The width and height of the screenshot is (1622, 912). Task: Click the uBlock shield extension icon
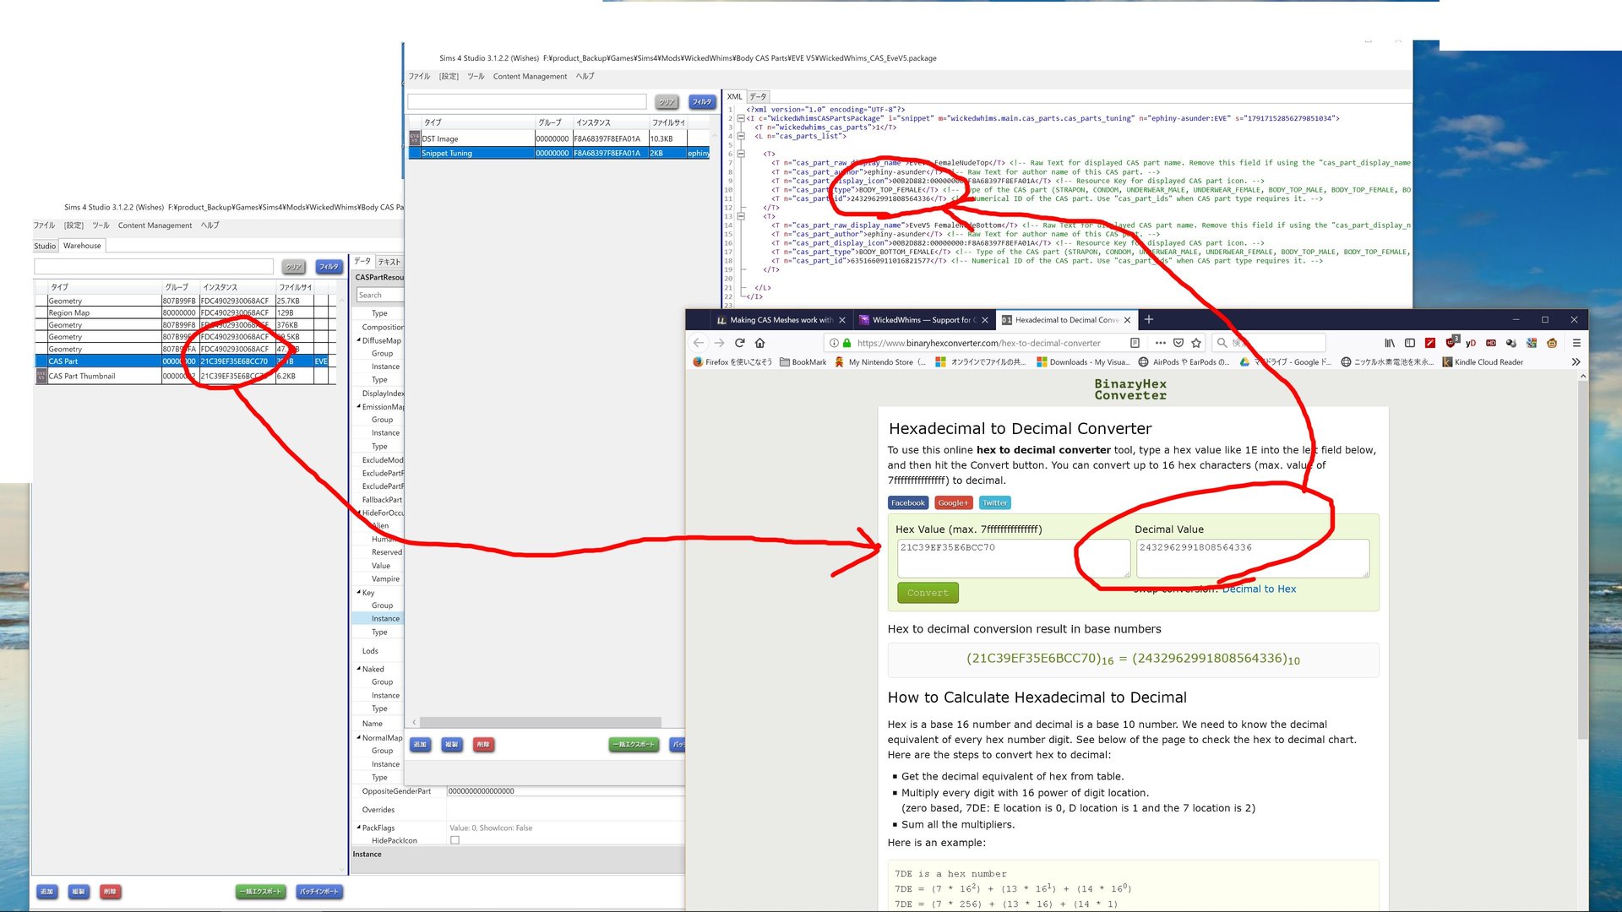click(x=1451, y=342)
